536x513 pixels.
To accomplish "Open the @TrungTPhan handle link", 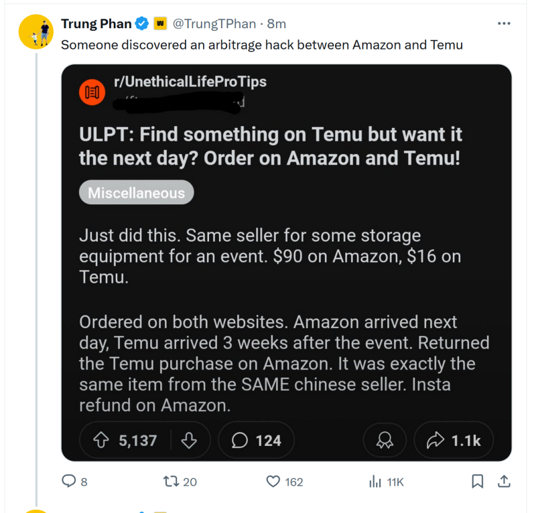I will click(x=214, y=23).
